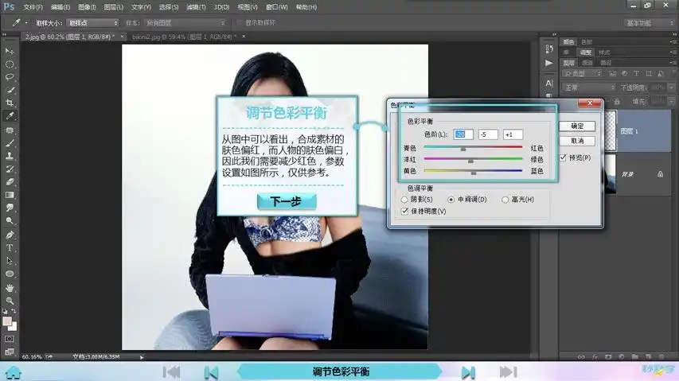679x381 pixels.
Task: Select the Move tool
Action: pyautogui.click(x=10, y=51)
